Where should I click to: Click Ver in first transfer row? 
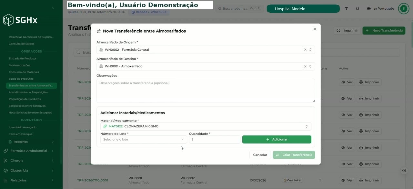click(x=347, y=82)
